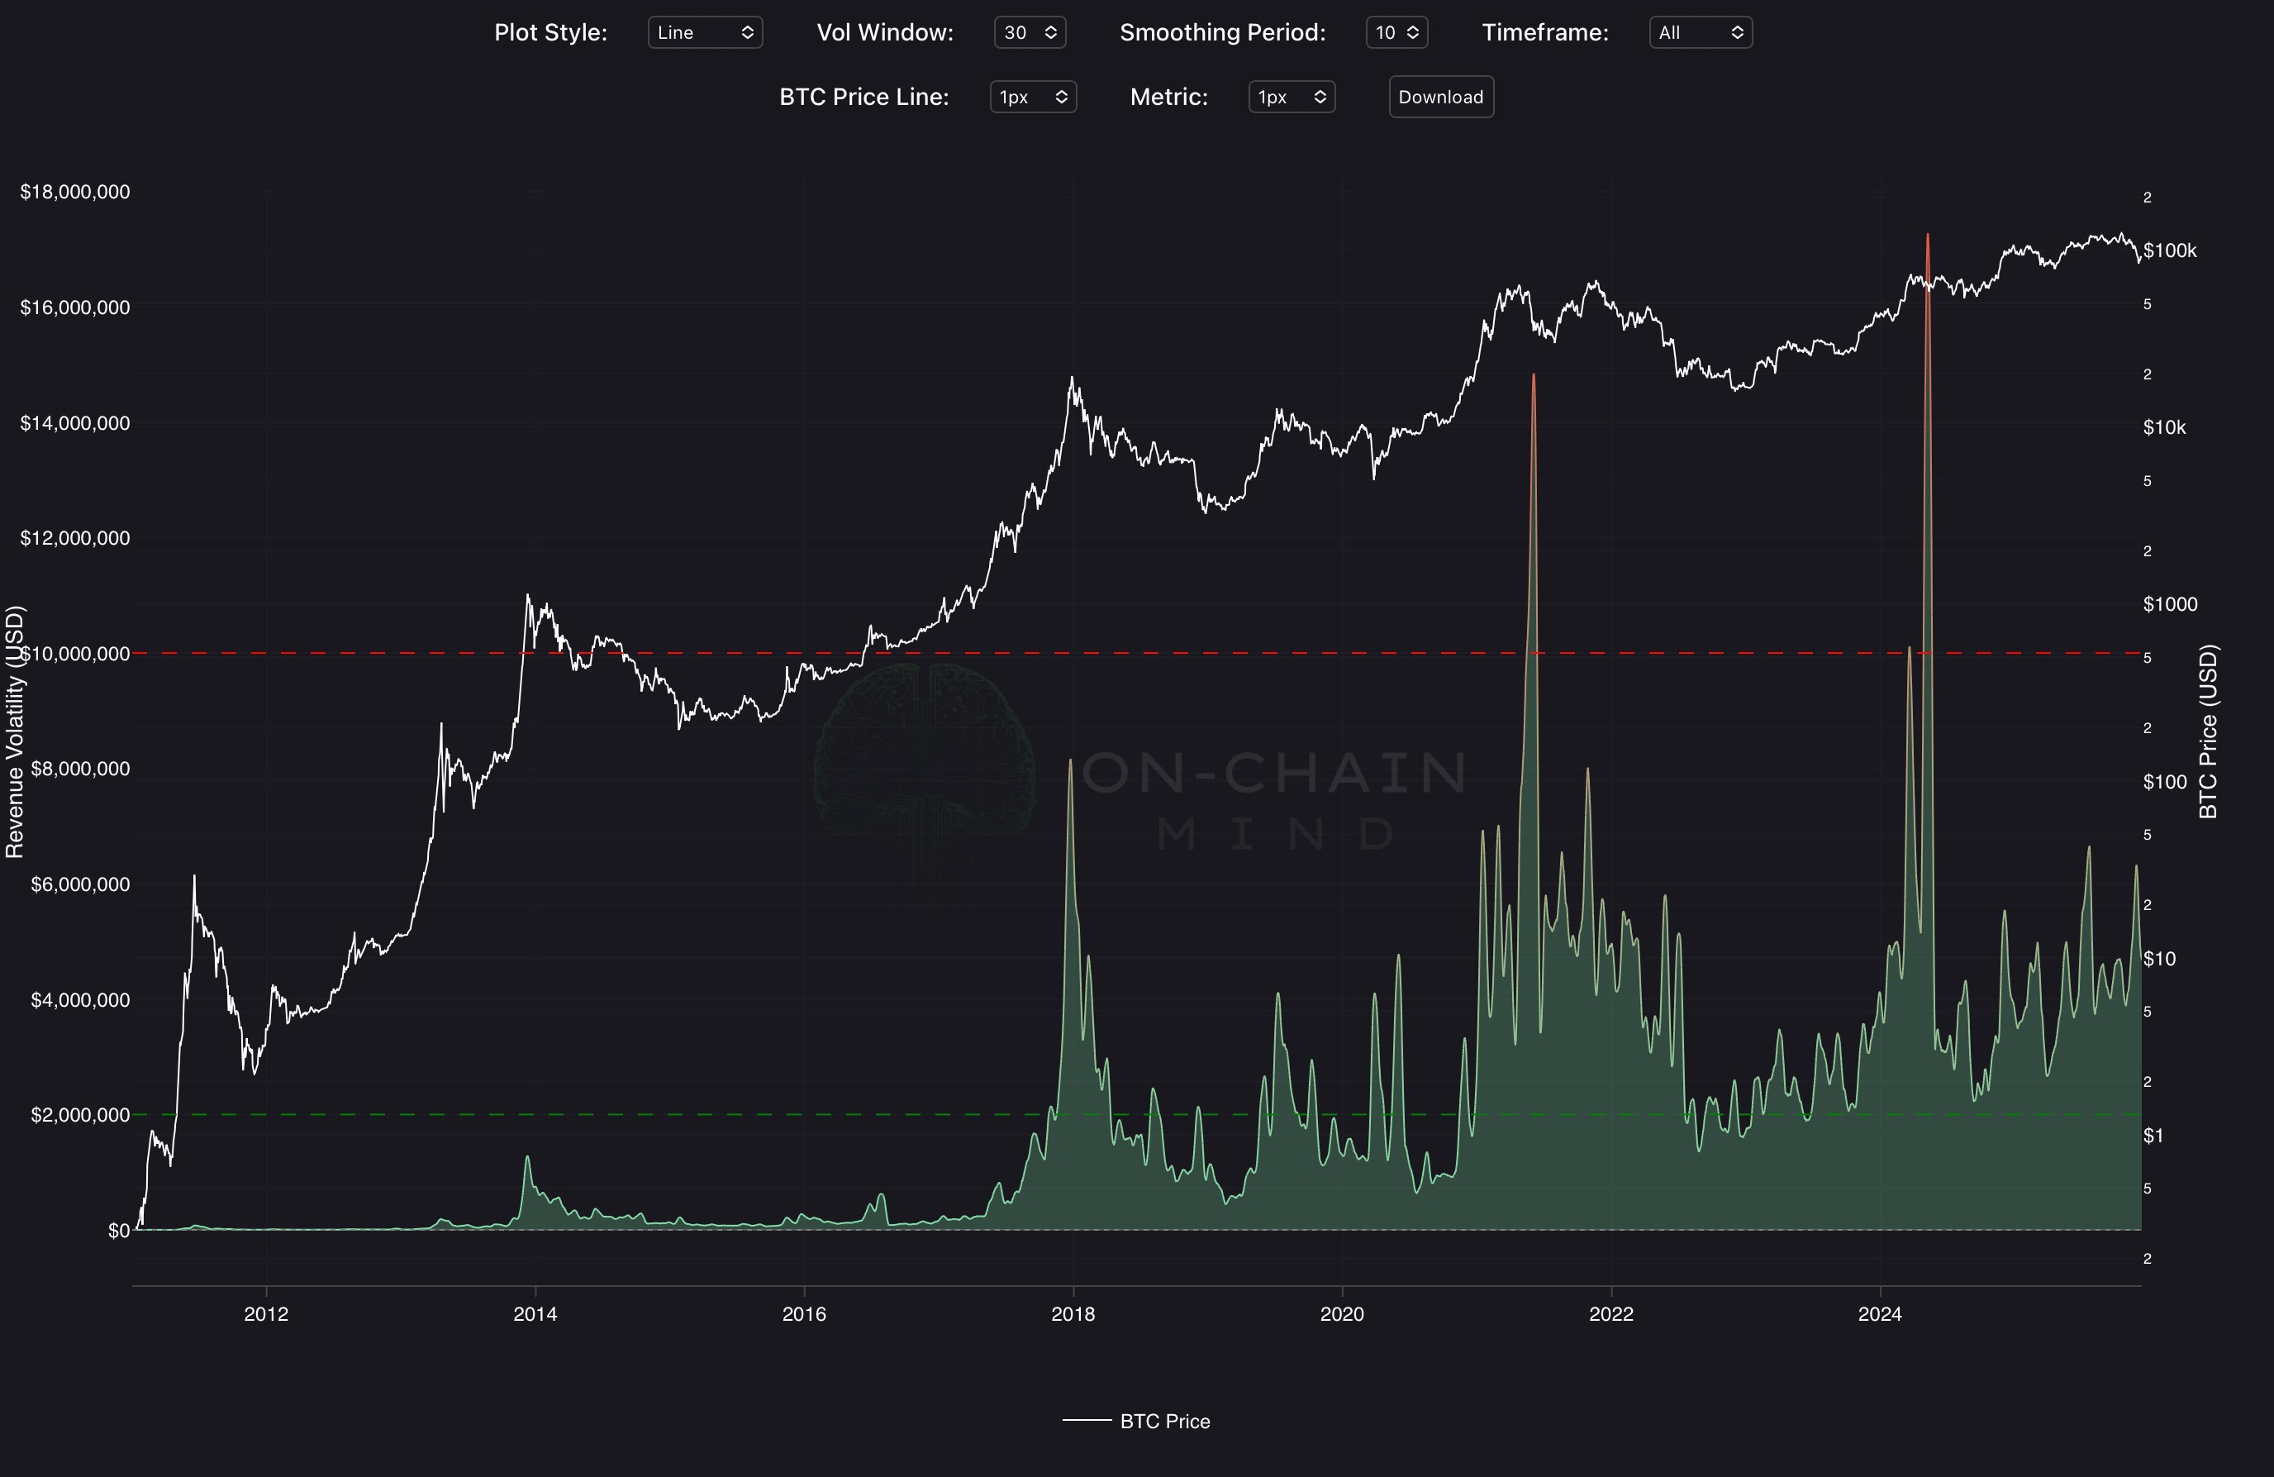The width and height of the screenshot is (2274, 1477).
Task: Open the BTC Price Line width dropdown
Action: coord(1033,97)
